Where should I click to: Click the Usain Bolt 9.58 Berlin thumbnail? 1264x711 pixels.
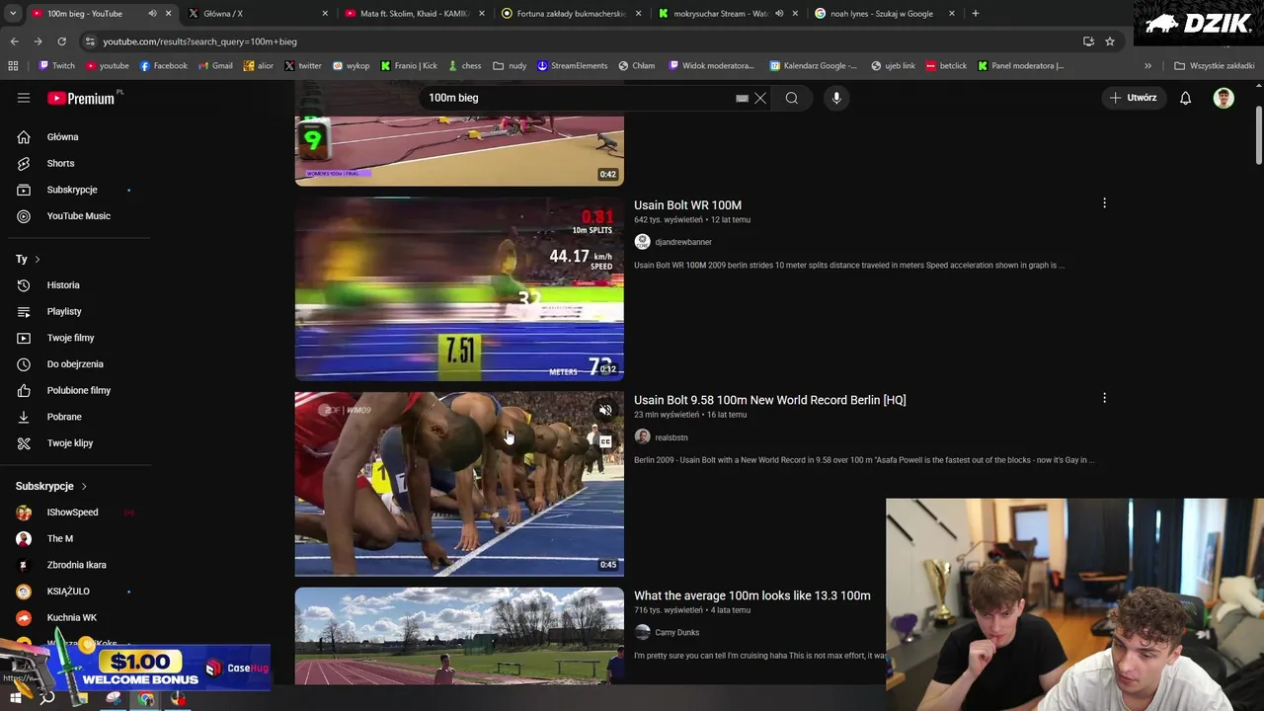tap(459, 484)
